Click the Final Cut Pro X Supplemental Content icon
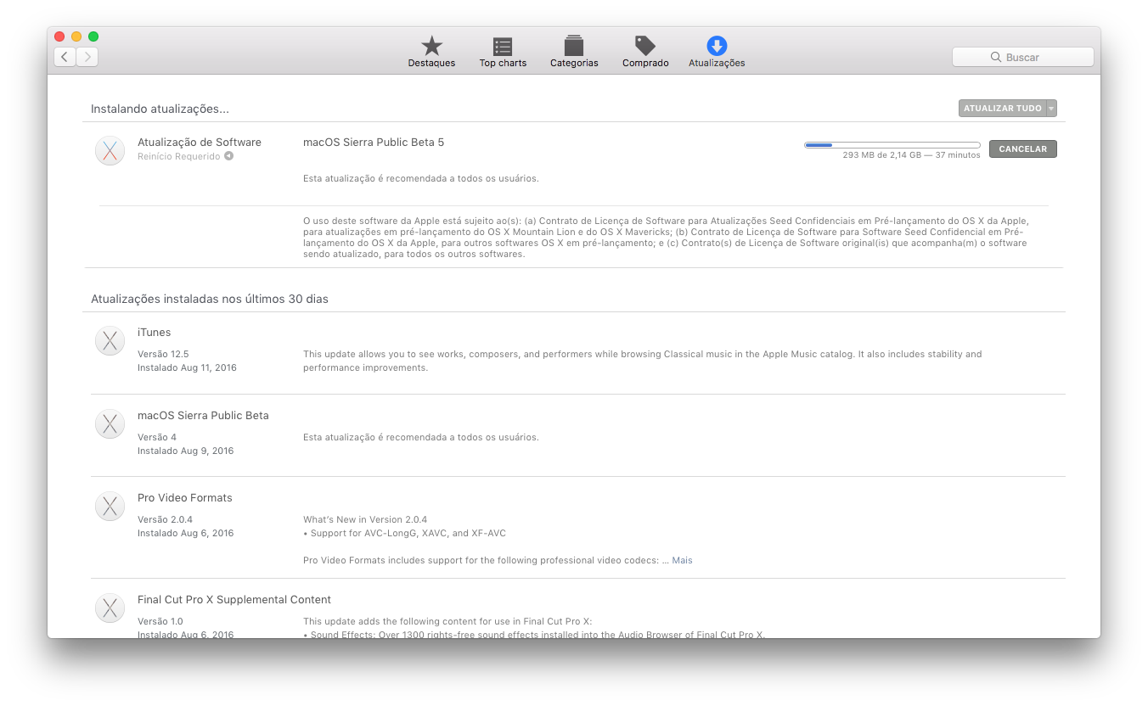The width and height of the screenshot is (1148, 706). 110,608
